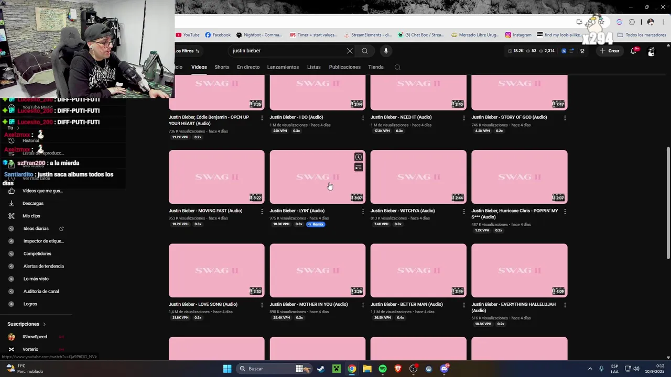Open more options for 'BETTER MAN (Audio)' video
Viewport: 671px width, 377px height.
[x=464, y=305]
